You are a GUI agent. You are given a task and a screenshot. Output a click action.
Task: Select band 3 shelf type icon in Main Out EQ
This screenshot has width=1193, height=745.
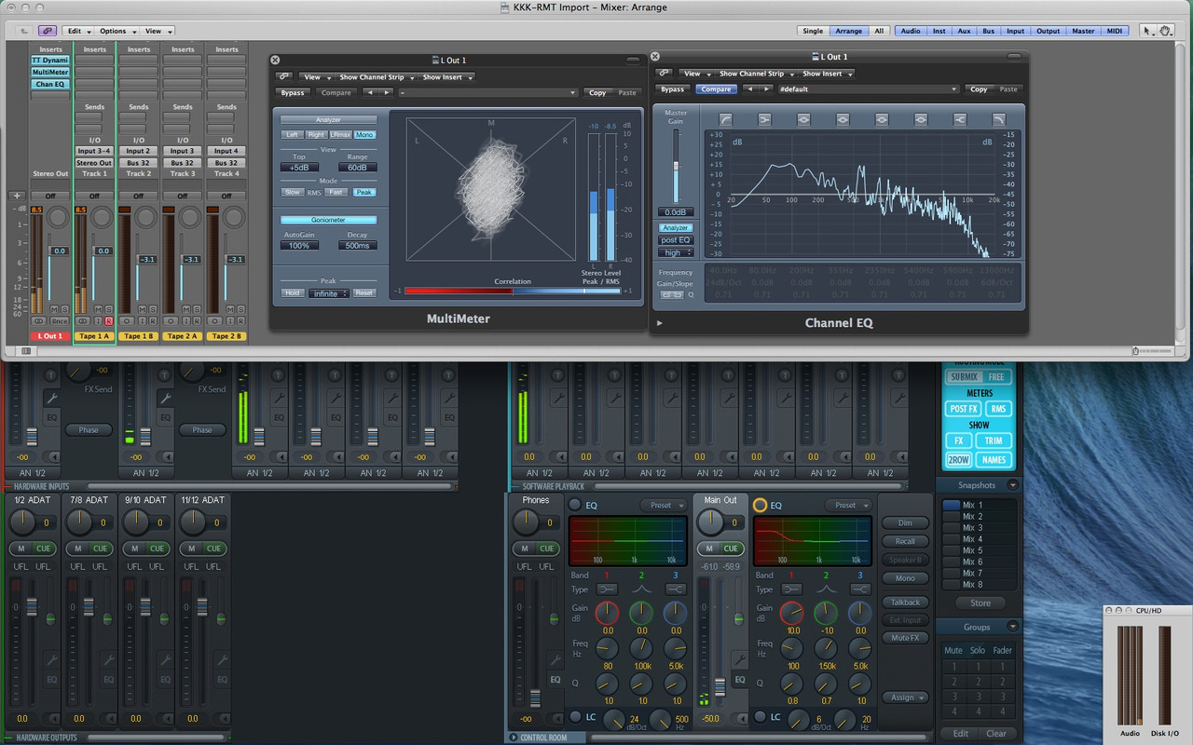(x=859, y=589)
